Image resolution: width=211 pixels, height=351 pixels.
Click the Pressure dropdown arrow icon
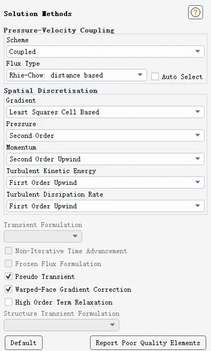click(198, 135)
